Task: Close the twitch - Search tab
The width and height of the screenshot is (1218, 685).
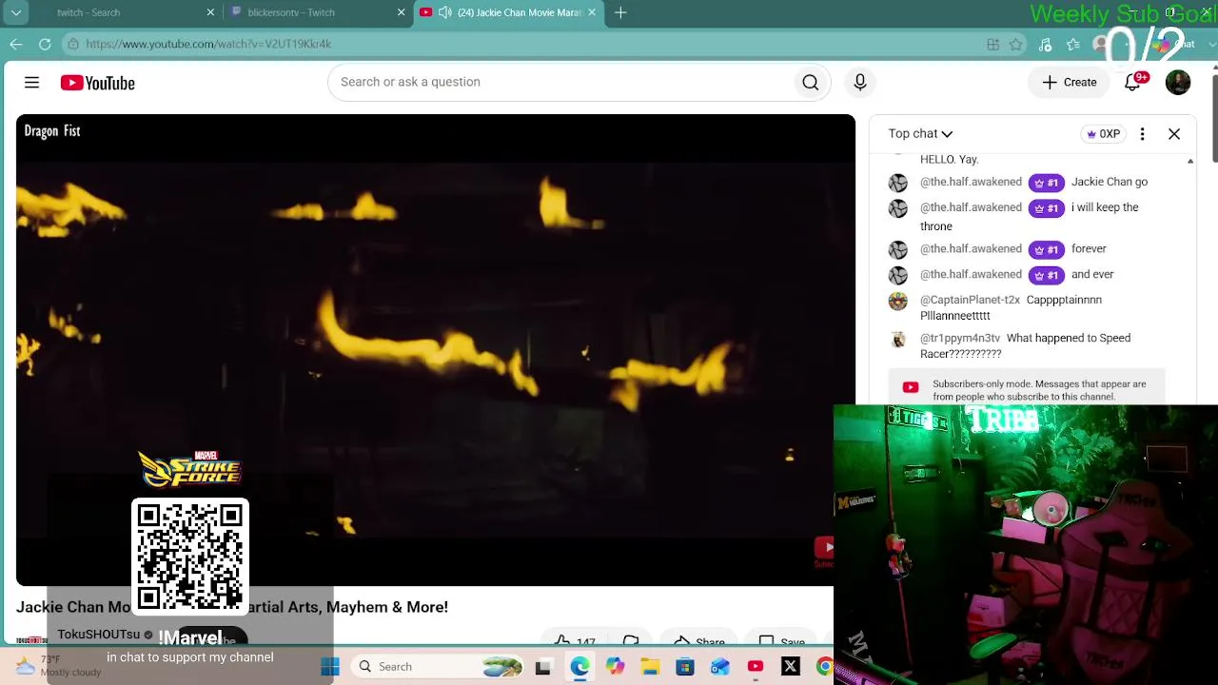Action: [x=210, y=12]
